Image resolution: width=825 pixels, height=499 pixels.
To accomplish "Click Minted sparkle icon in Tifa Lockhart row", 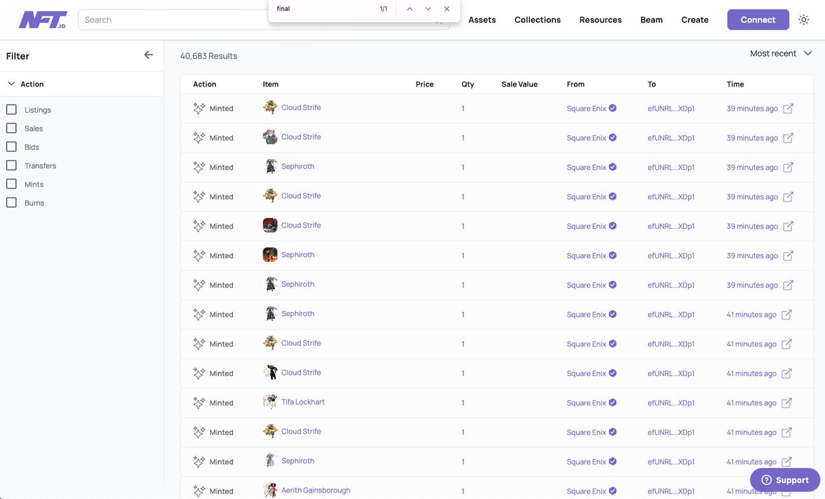I will (x=199, y=403).
